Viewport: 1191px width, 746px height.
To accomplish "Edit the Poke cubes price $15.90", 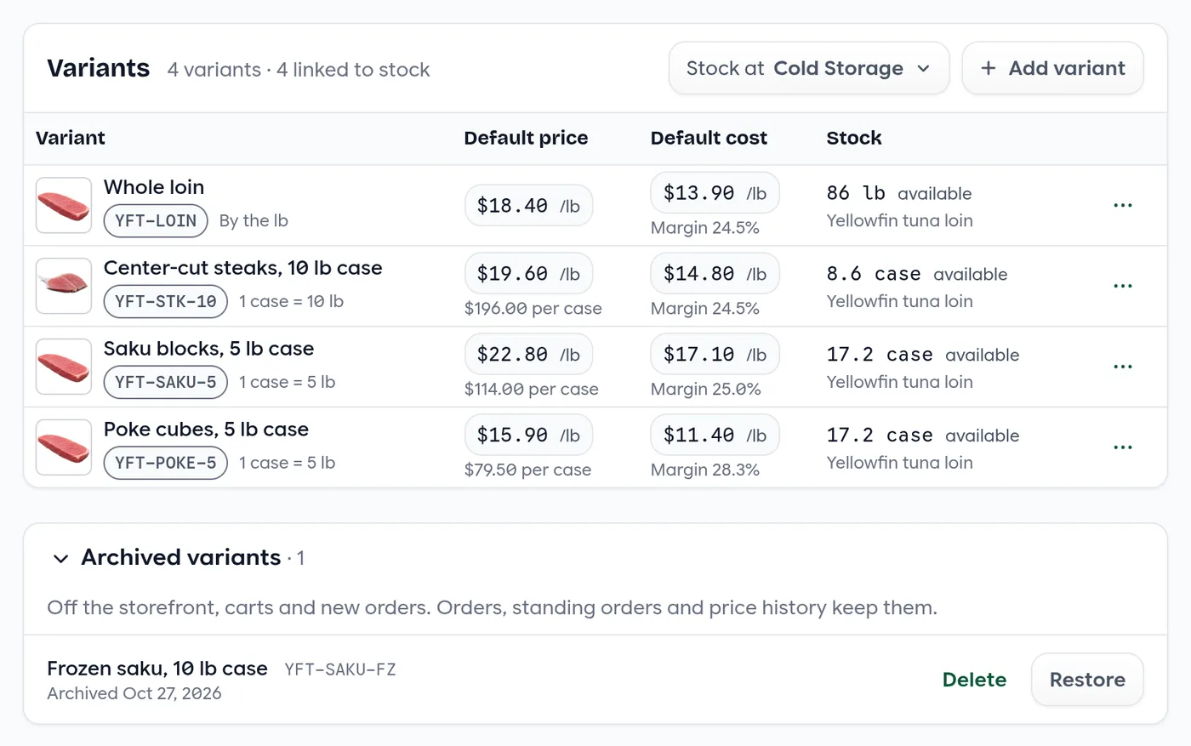I will click(x=528, y=436).
